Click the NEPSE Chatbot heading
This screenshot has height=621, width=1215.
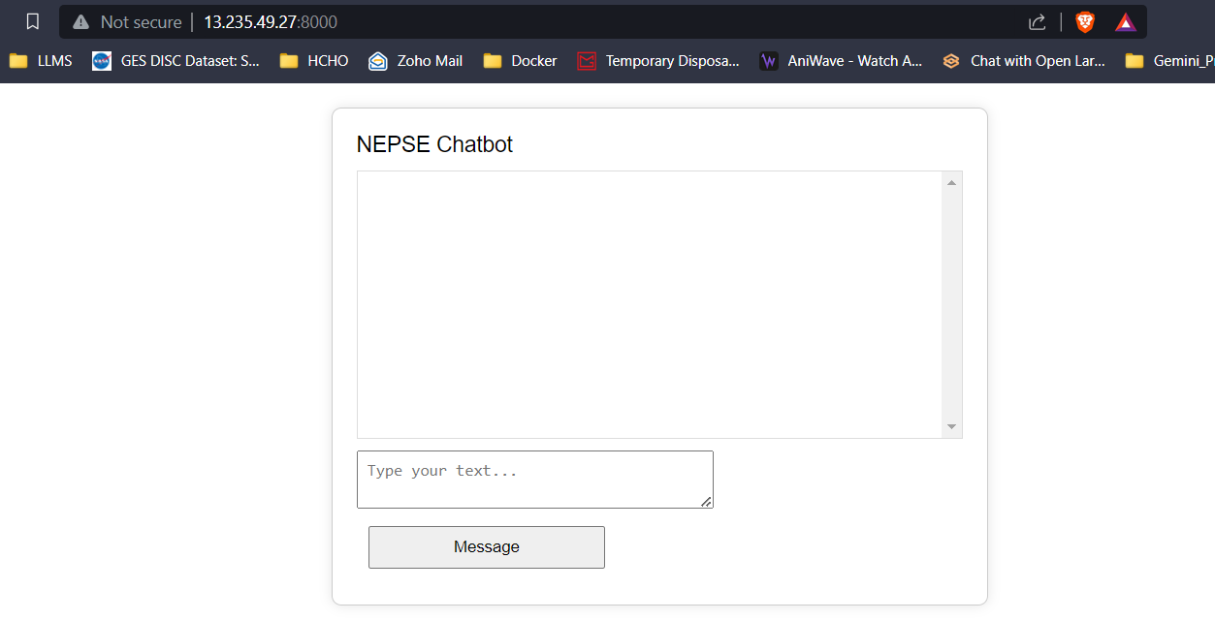point(434,144)
